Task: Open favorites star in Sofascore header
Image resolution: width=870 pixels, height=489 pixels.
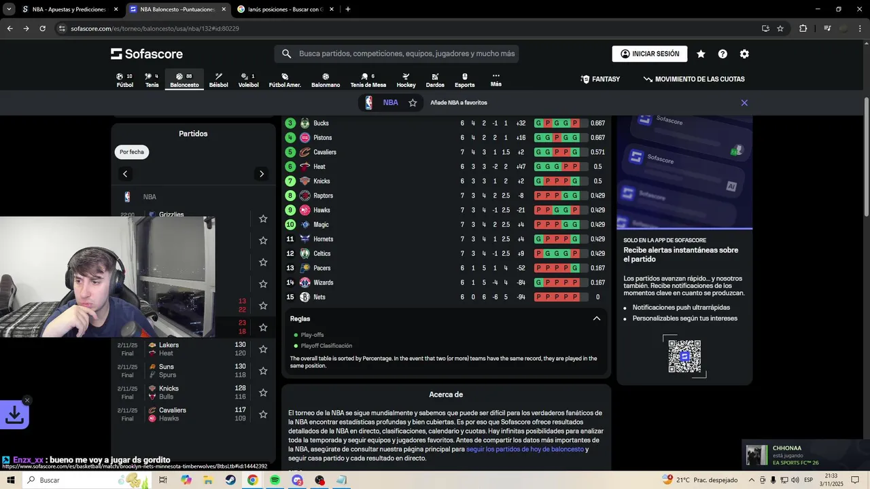Action: (x=701, y=54)
